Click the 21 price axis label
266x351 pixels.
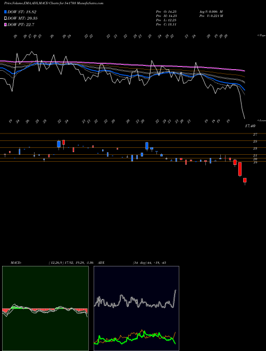point(255,156)
